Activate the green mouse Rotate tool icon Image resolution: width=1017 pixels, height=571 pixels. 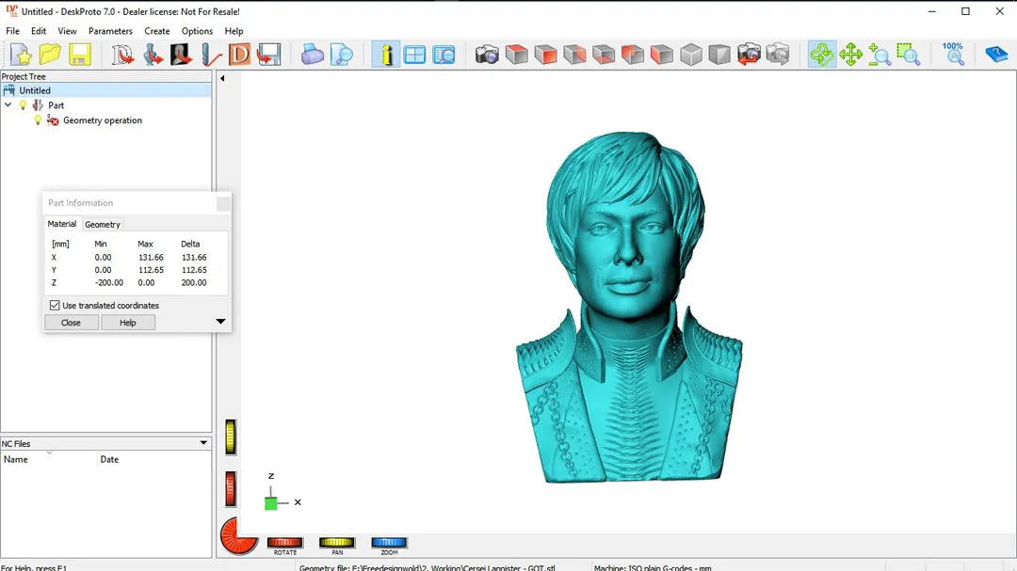tap(822, 55)
